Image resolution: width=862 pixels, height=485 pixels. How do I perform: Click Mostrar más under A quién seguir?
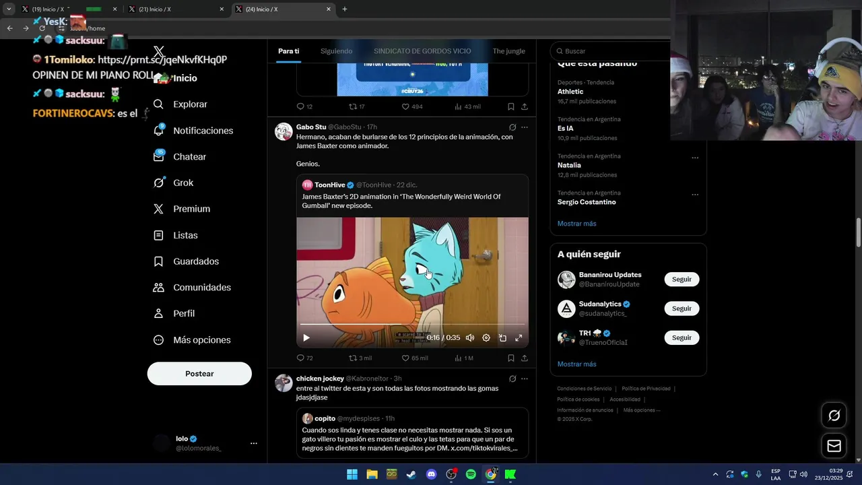(x=576, y=364)
